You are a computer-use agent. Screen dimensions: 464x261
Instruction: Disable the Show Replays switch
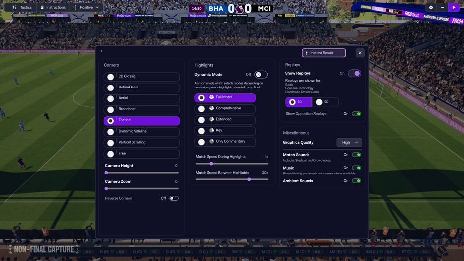tap(354, 73)
